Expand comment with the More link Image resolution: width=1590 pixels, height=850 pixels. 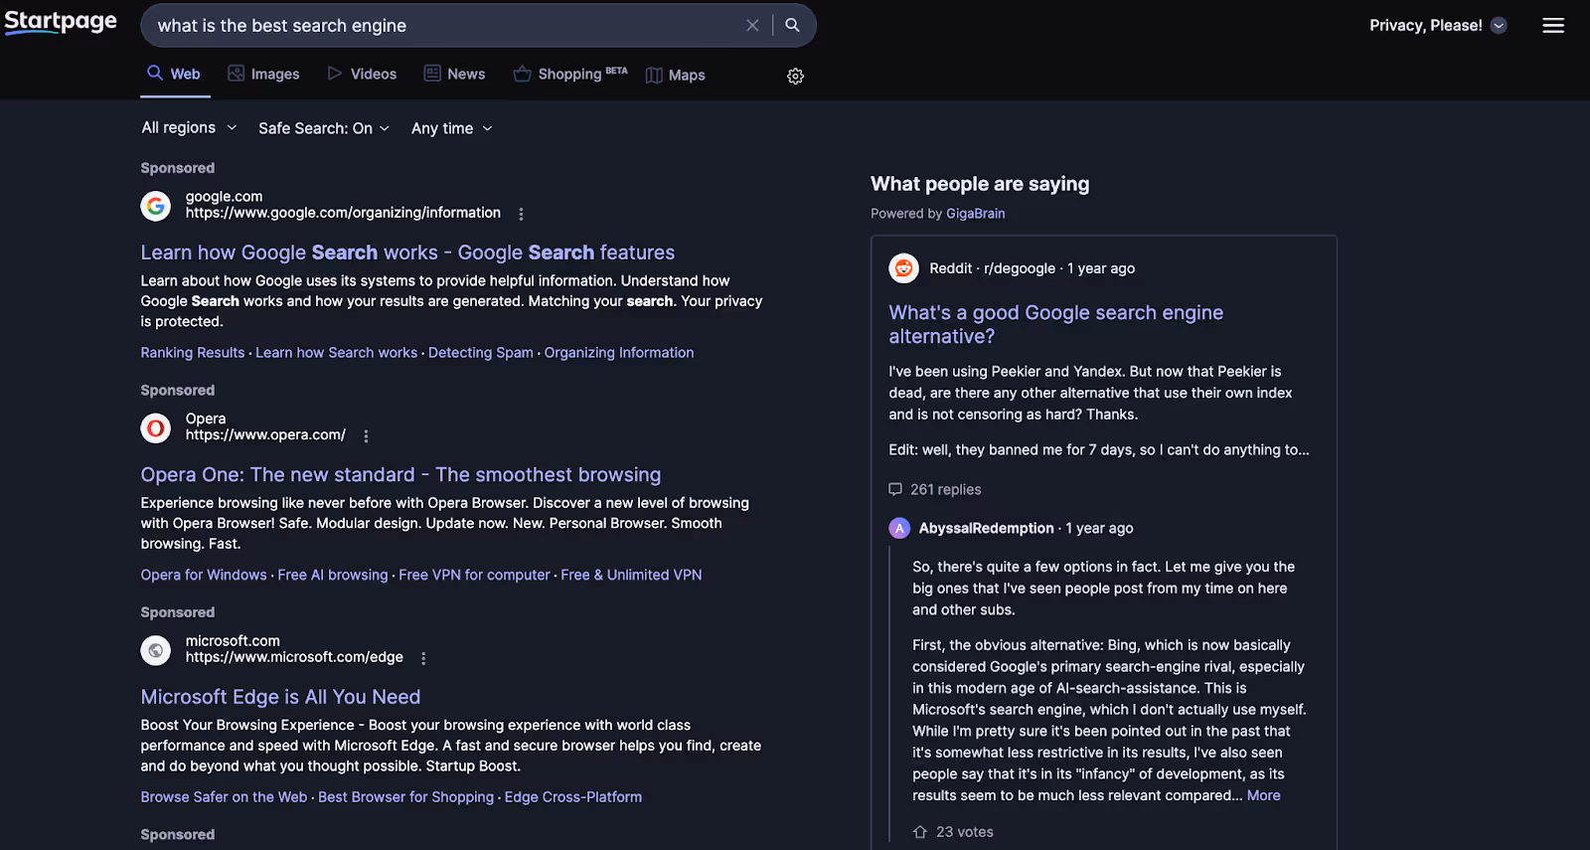(x=1263, y=796)
